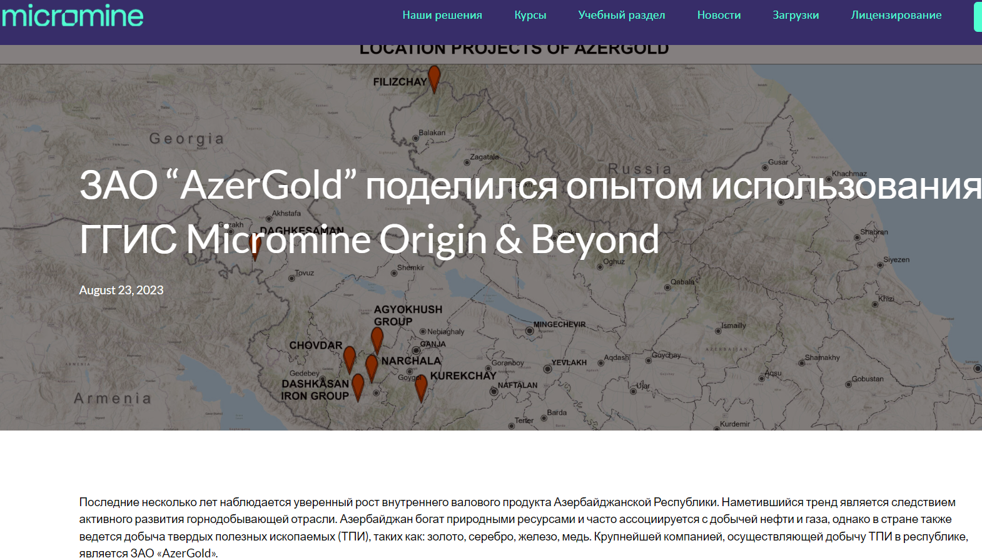Click the August 23, 2023 date
This screenshot has height=558, width=982.
click(121, 290)
